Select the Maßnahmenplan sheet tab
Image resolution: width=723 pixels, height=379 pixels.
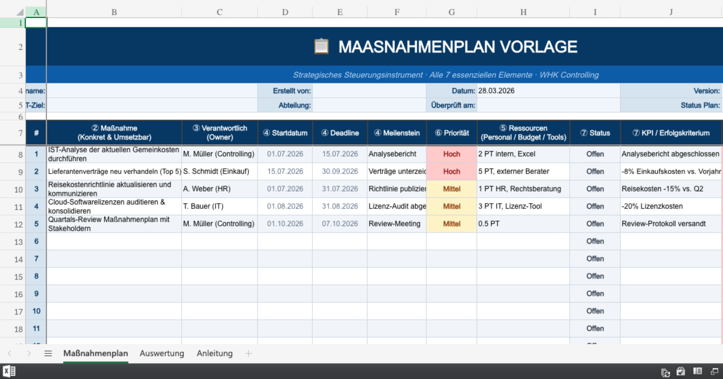pos(96,353)
